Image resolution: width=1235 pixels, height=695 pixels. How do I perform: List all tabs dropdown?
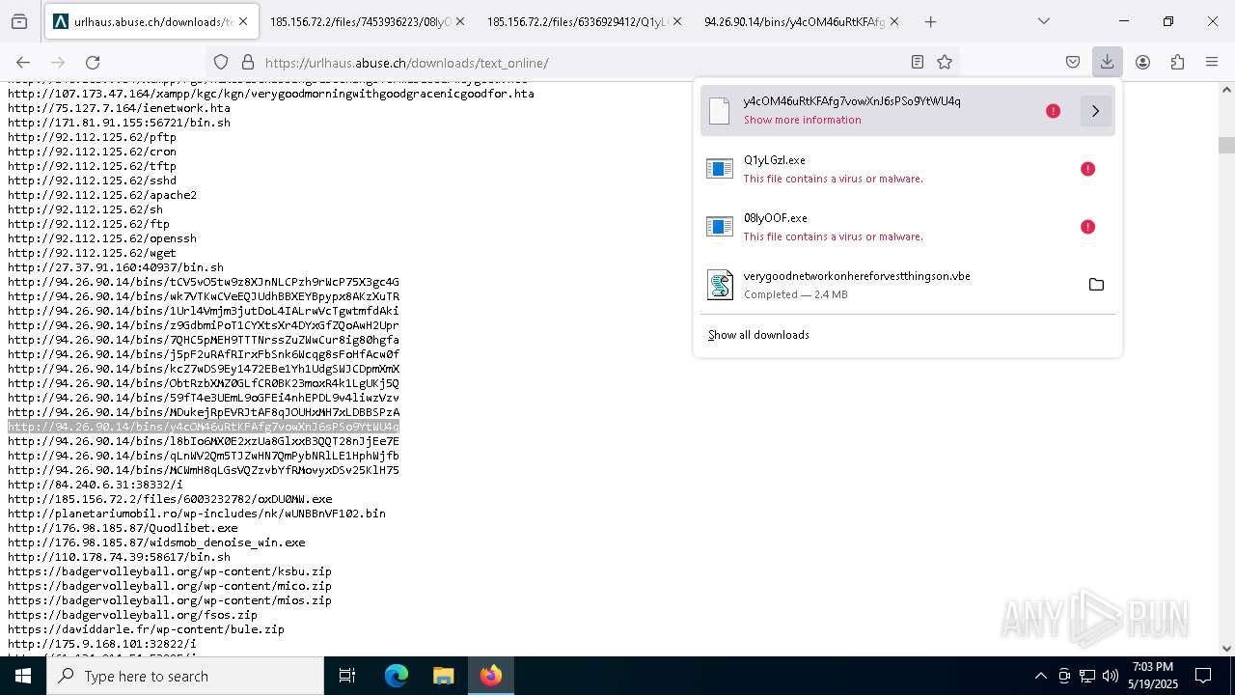pyautogui.click(x=1043, y=21)
